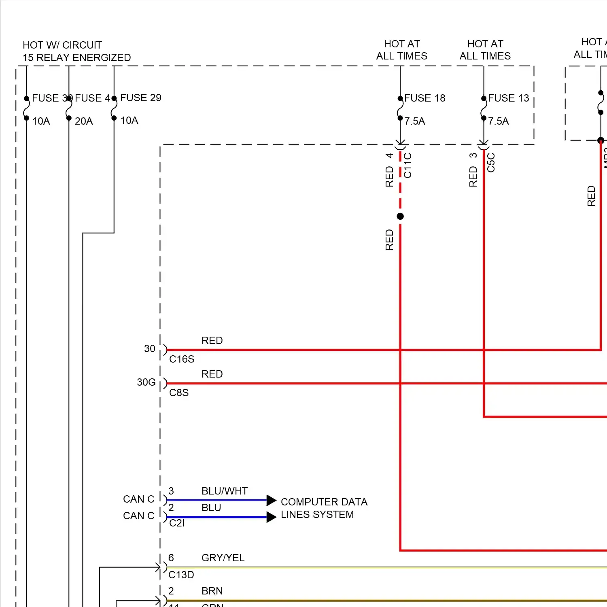
Task: Click the "RED" label above the C16S wire
Action: tap(212, 340)
